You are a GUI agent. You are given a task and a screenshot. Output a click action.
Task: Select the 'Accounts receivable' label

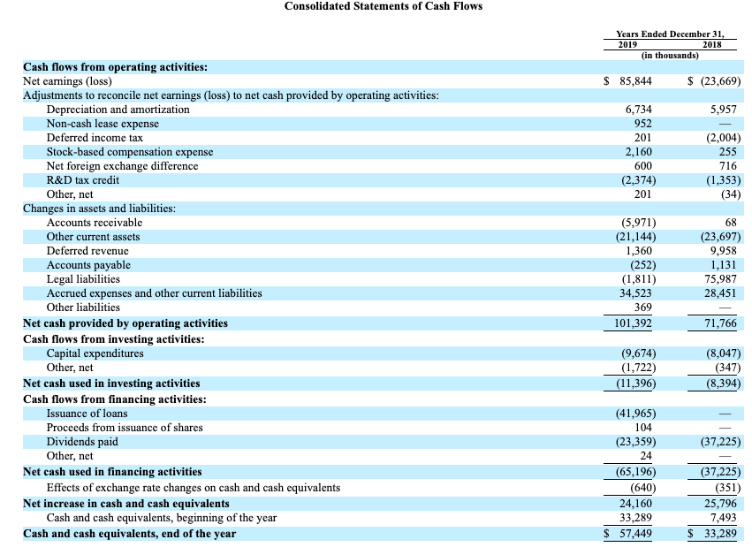(95, 223)
